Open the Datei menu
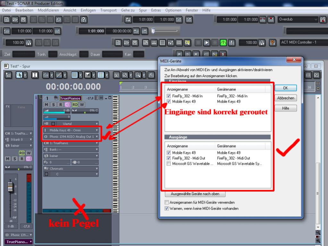The height and width of the screenshot is (246, 328). [x=6, y=10]
